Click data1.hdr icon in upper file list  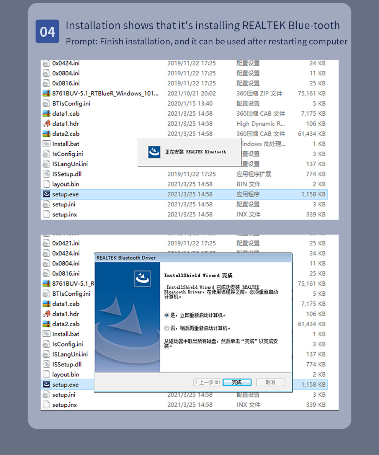46,124
